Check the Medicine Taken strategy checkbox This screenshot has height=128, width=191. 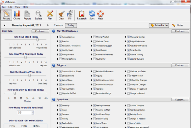point(94,41)
